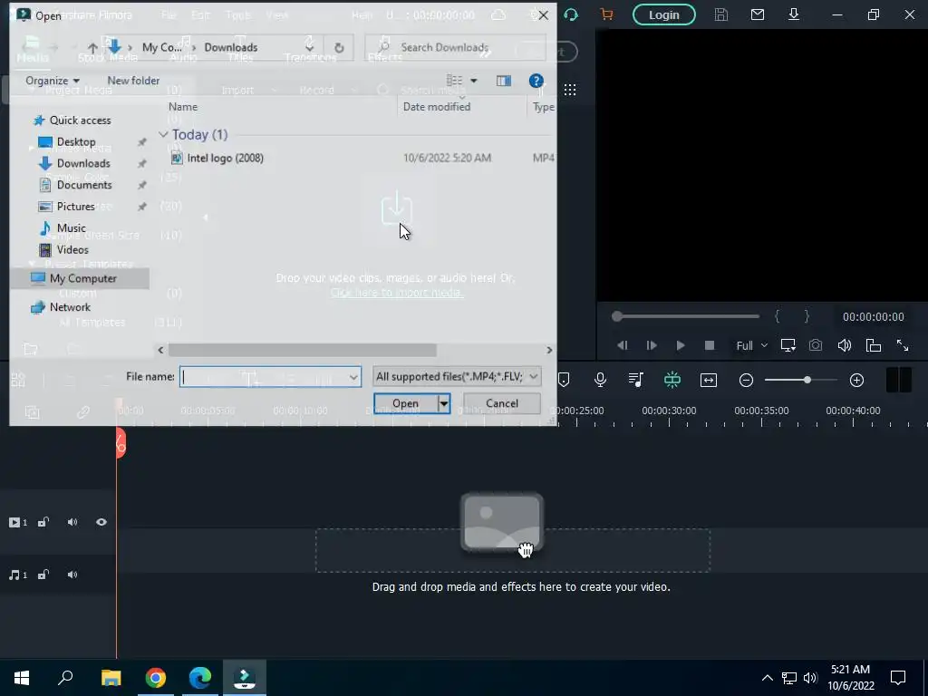Open Microsoft Edge from the taskbar
The height and width of the screenshot is (696, 928).
point(200,678)
